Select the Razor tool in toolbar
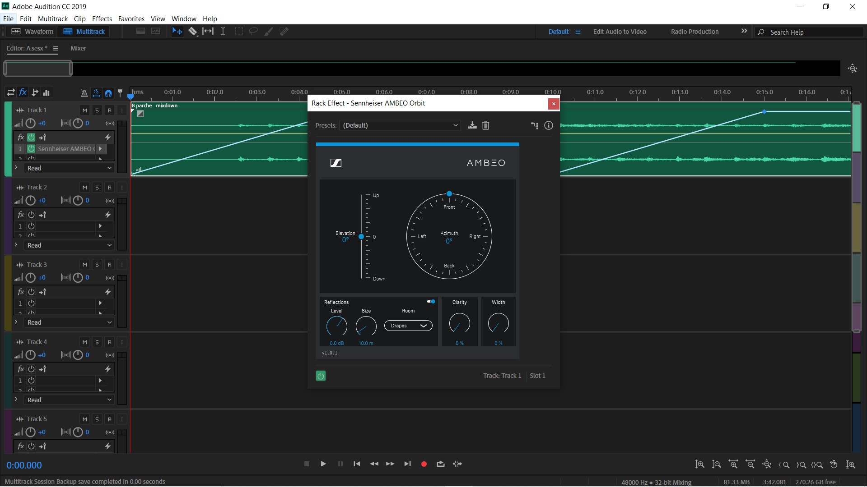Viewport: 867px width, 487px height. click(193, 32)
